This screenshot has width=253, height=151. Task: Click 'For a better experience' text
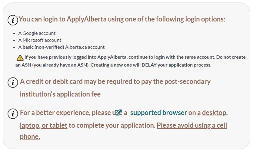click(55, 113)
